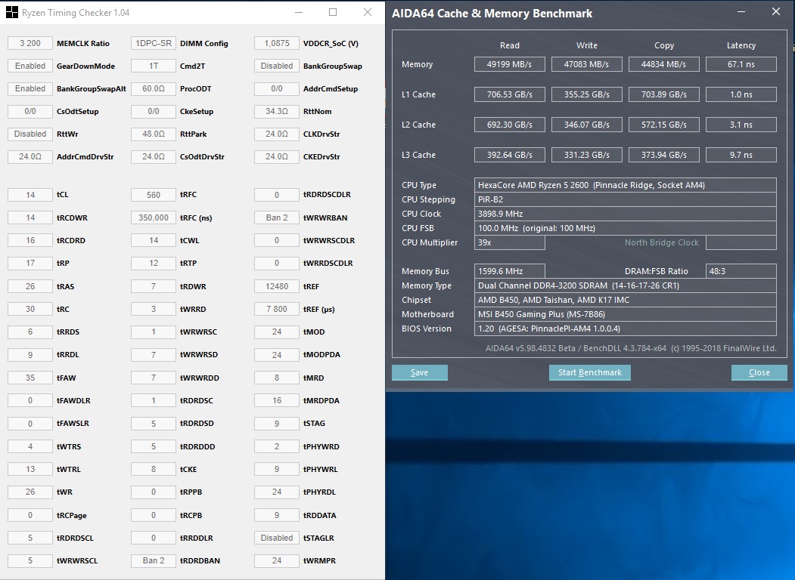Select the tREF value 12480

click(x=276, y=286)
